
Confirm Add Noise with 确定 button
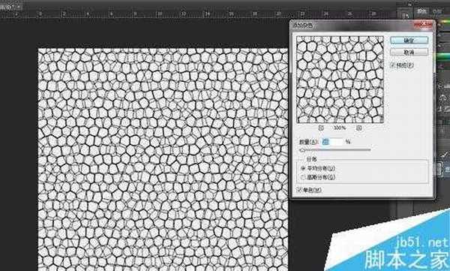point(409,41)
